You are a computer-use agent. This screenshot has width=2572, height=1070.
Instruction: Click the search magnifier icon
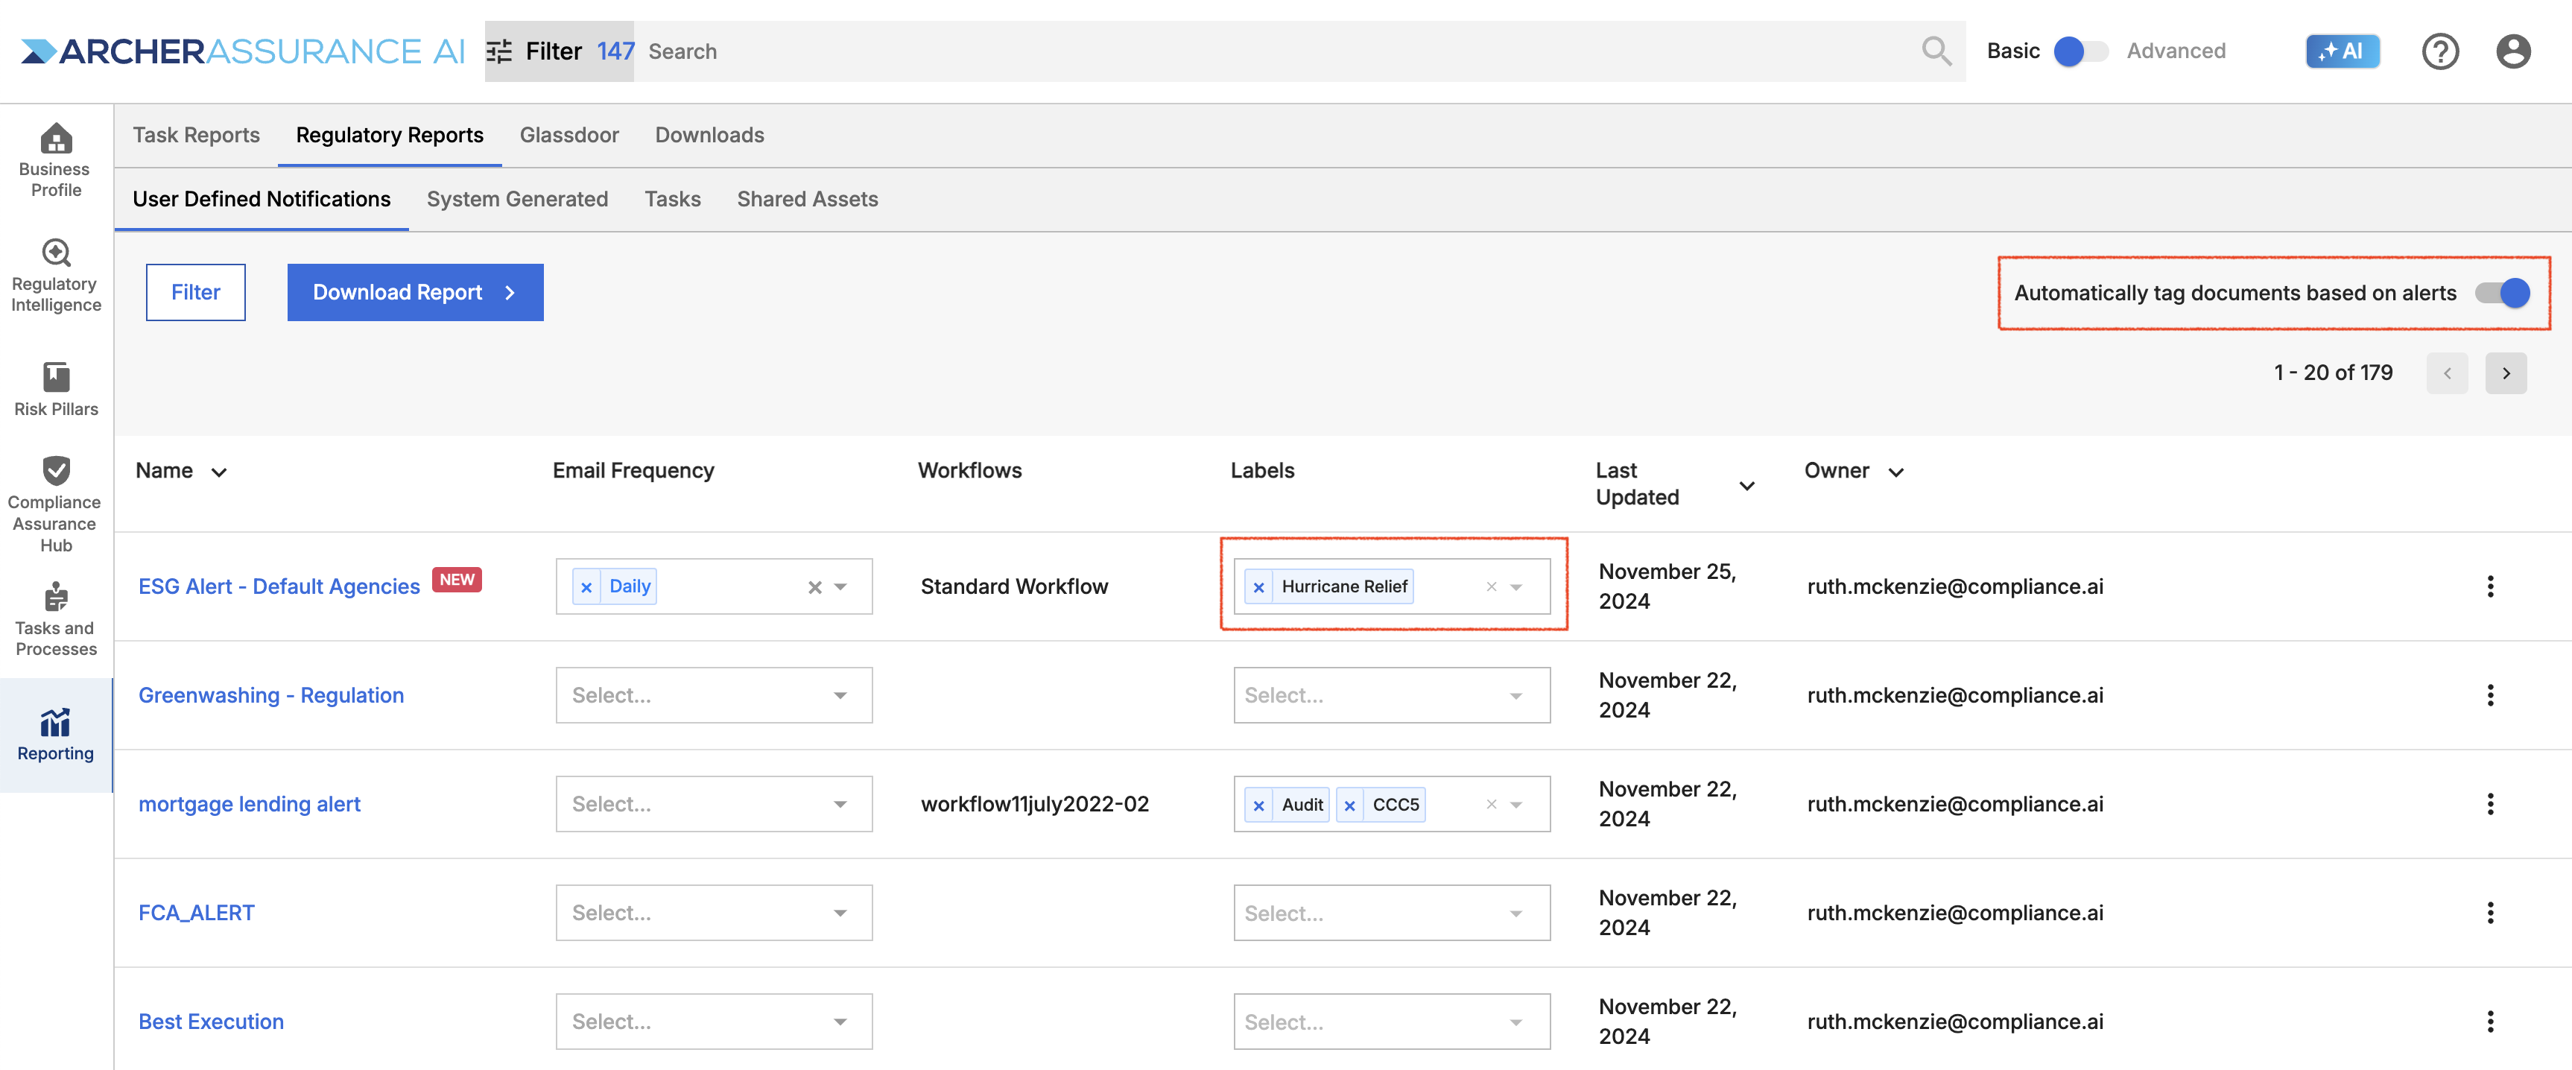tap(1936, 51)
